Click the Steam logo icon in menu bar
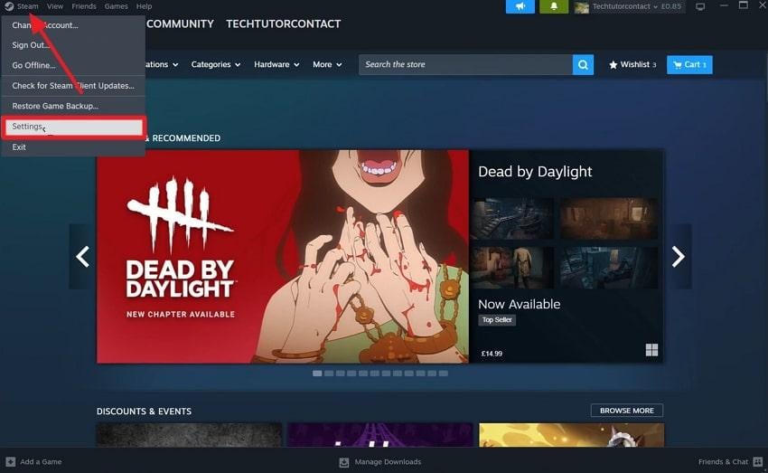 (x=9, y=6)
